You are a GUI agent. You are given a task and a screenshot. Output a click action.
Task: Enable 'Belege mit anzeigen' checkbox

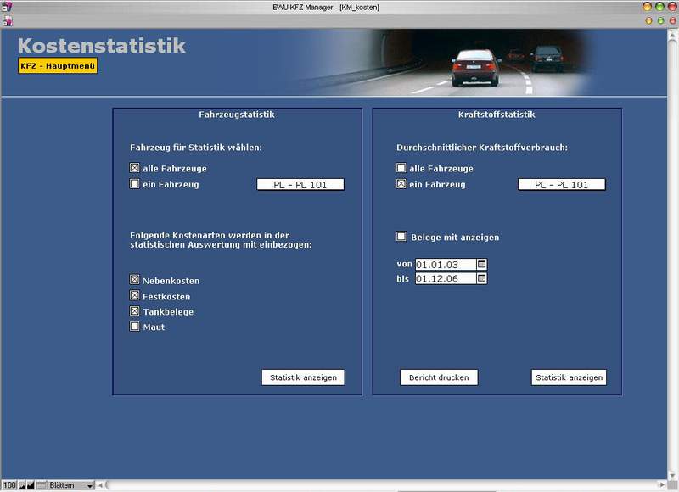click(x=401, y=237)
